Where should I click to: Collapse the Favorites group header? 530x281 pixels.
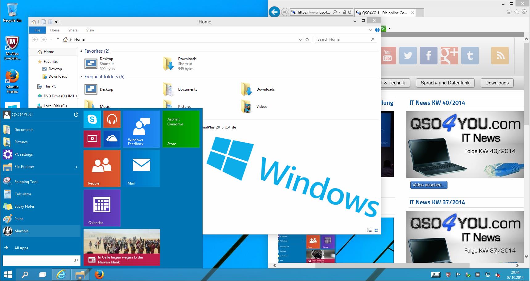click(82, 51)
